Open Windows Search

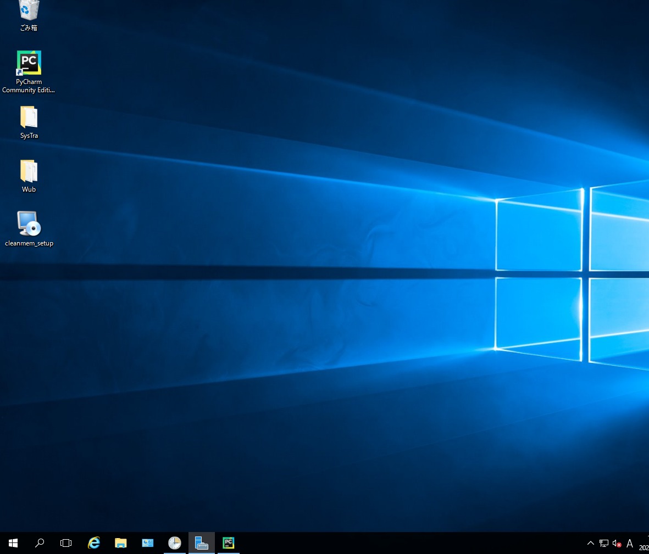[x=40, y=542]
